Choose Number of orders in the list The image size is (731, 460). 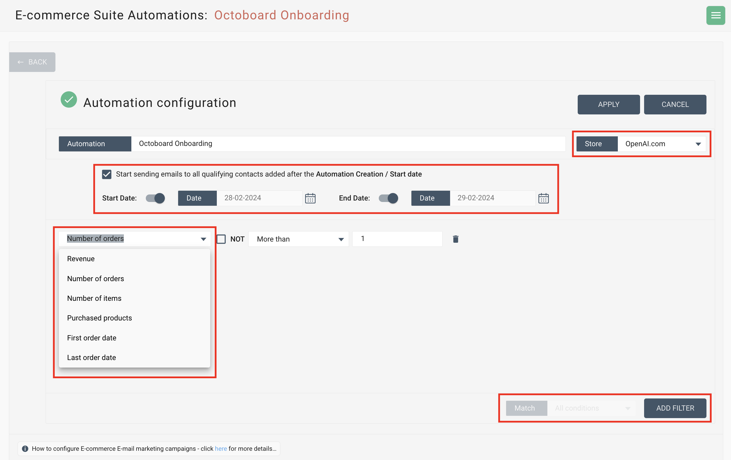pos(135,278)
